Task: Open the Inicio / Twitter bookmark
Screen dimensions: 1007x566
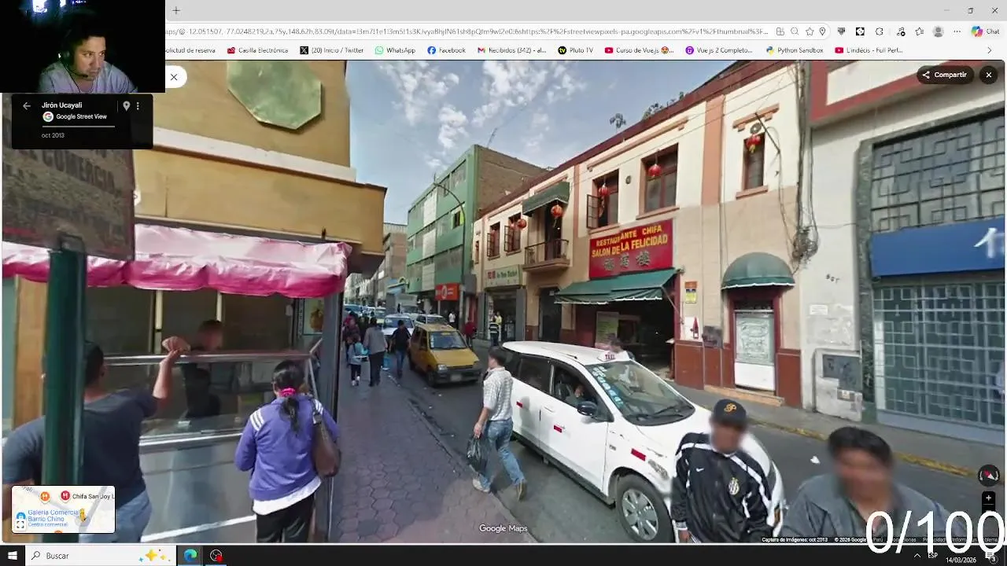Action: coord(332,50)
